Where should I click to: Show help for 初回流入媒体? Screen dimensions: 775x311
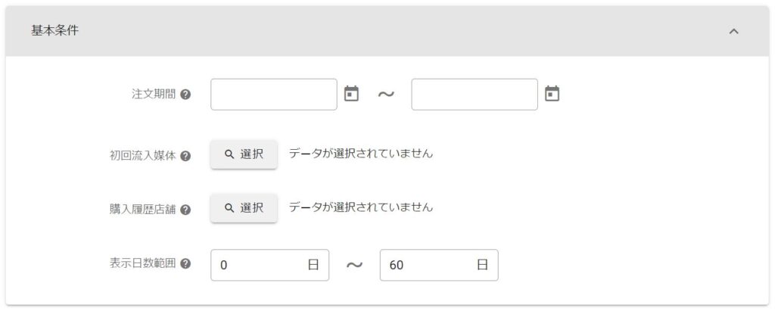(185, 156)
